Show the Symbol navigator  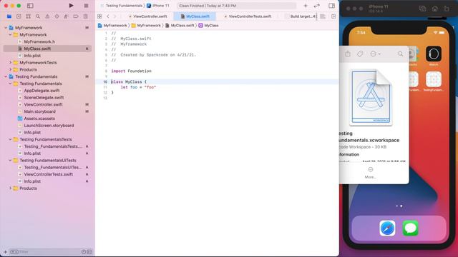(28, 16)
